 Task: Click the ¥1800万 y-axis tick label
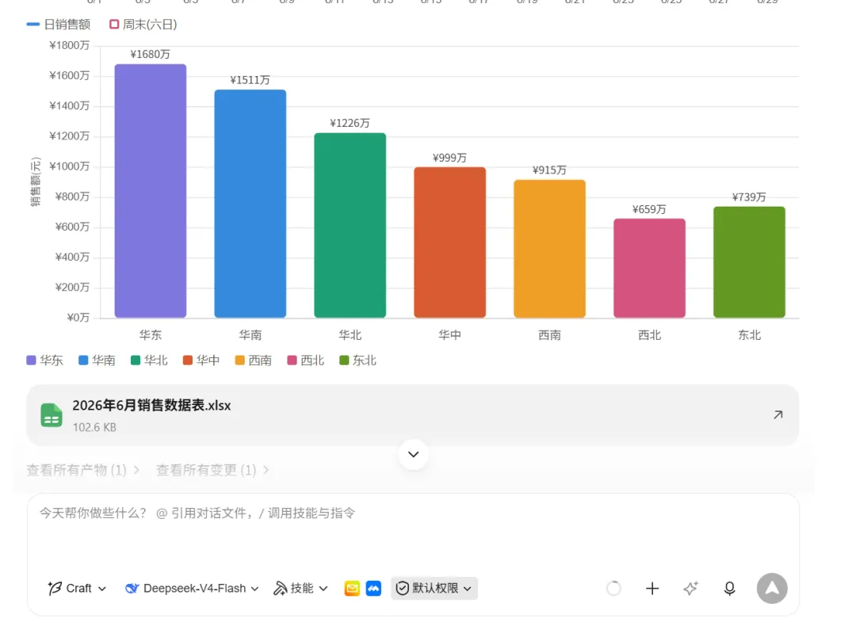coord(69,45)
